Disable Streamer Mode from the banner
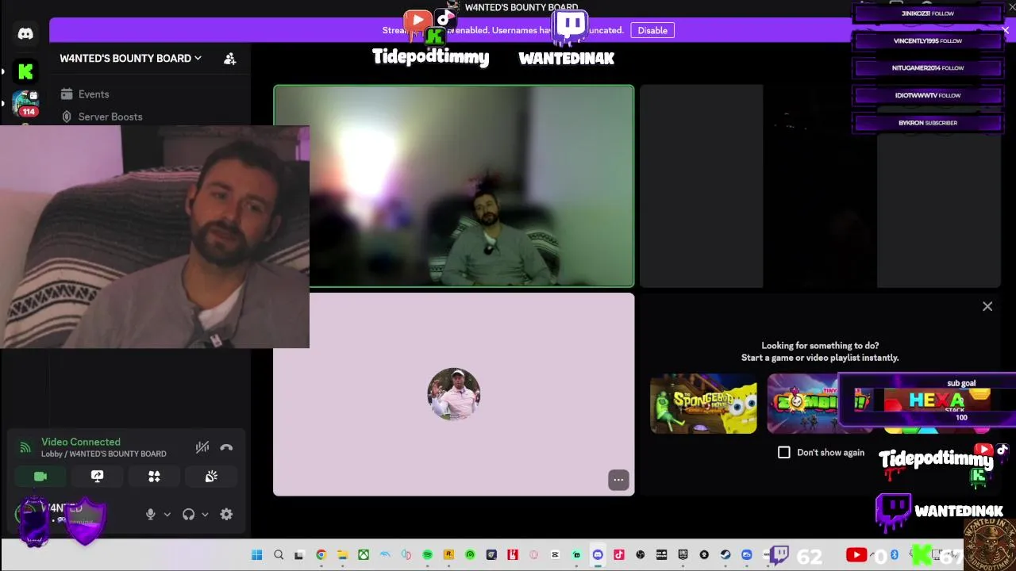The height and width of the screenshot is (571, 1016). tap(652, 30)
